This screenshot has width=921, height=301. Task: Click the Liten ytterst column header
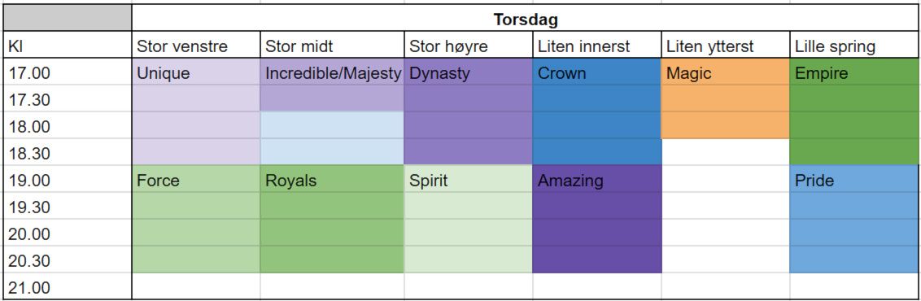click(x=726, y=46)
